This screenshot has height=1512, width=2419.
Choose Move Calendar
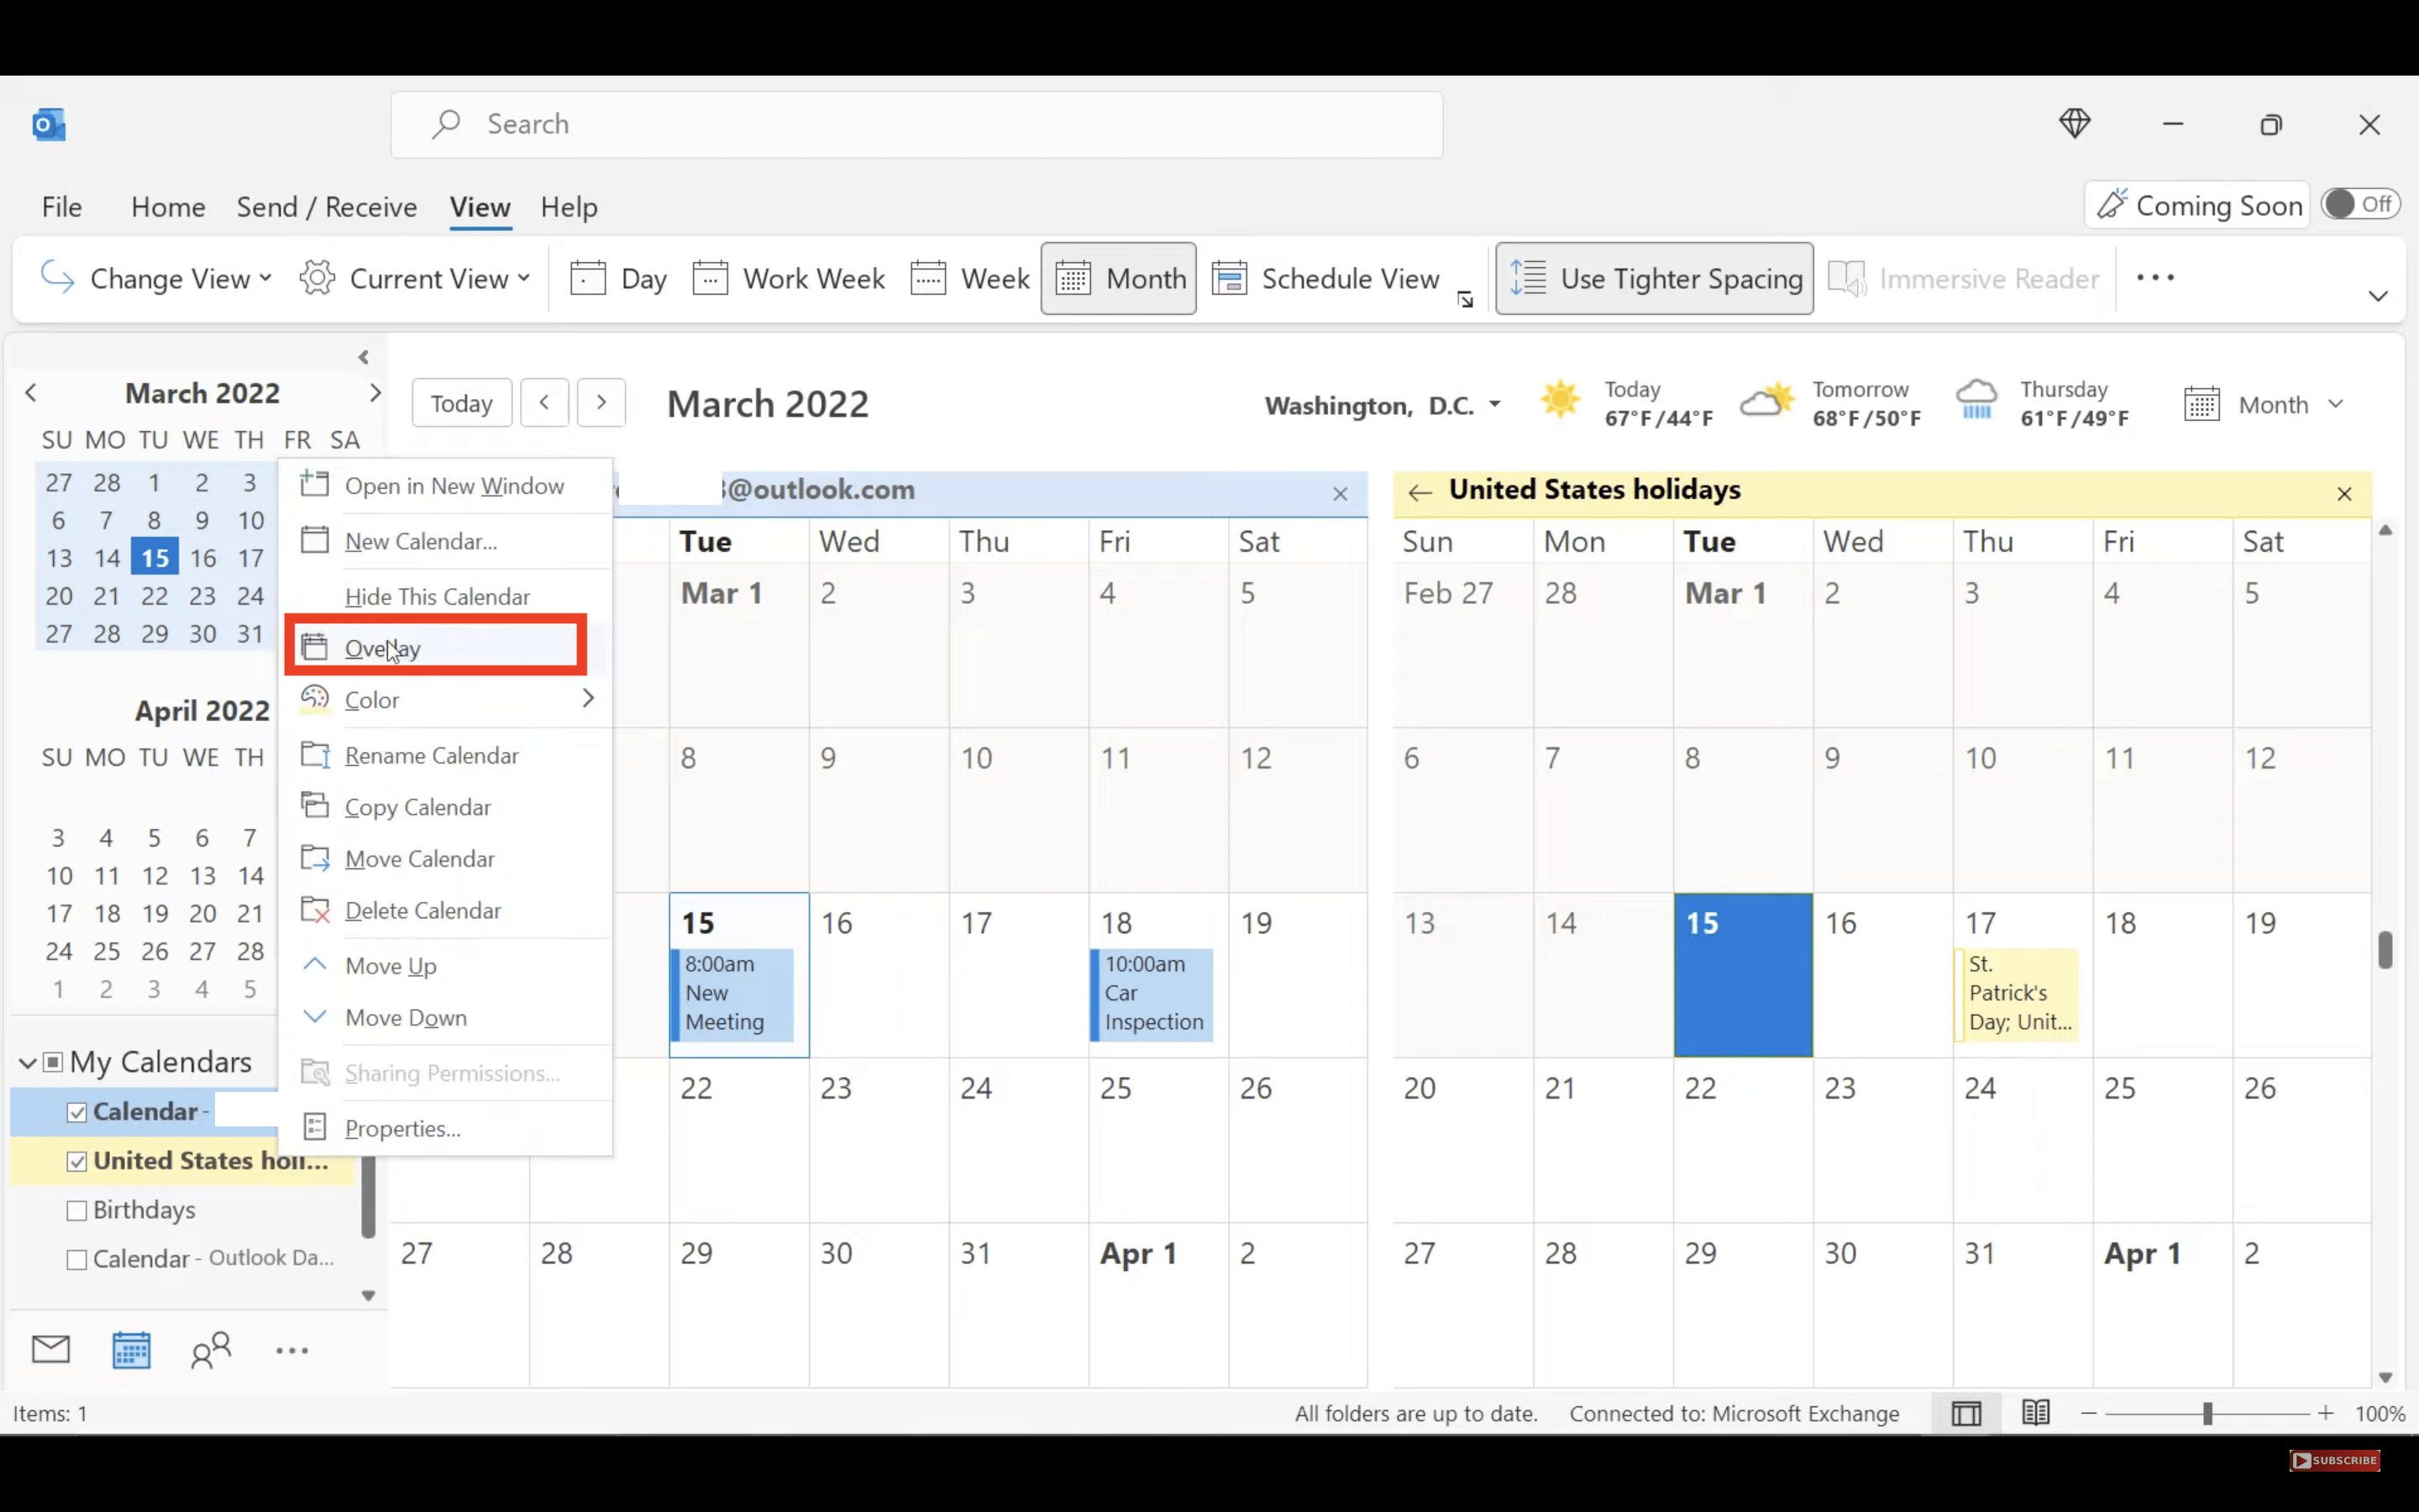tap(446, 859)
